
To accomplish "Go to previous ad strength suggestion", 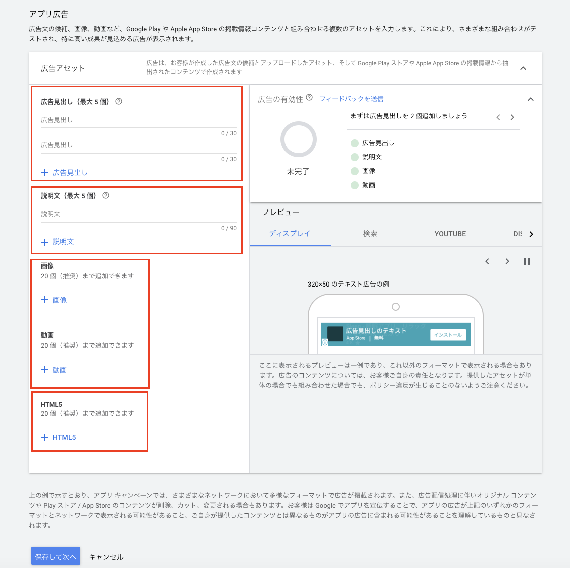I will pyautogui.click(x=498, y=117).
